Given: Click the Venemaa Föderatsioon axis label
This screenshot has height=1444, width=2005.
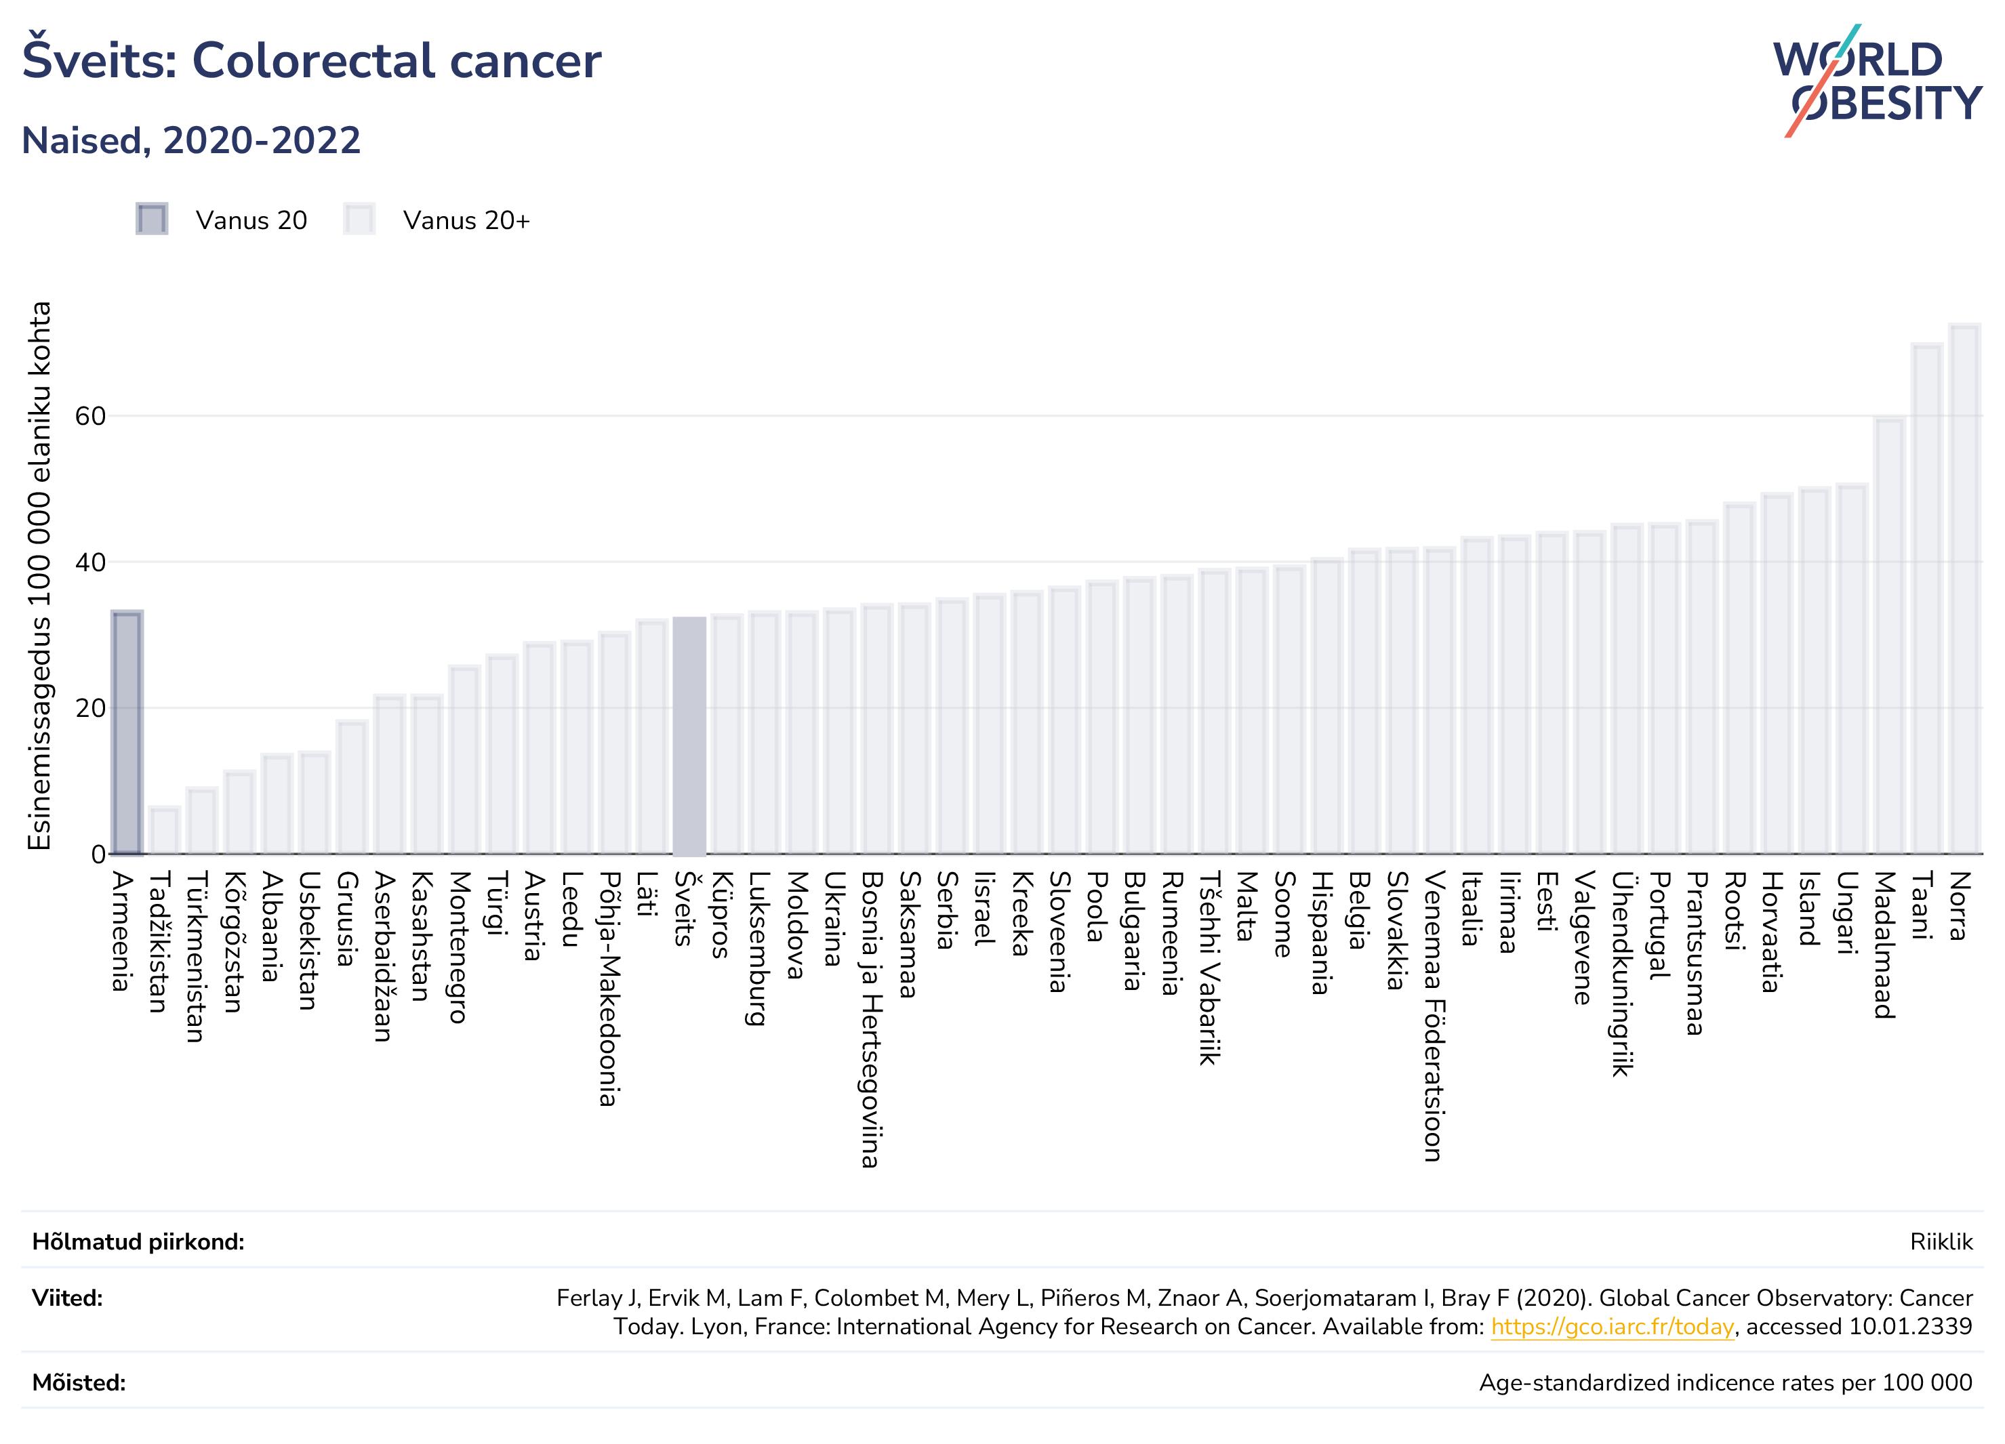Looking at the screenshot, I should click(x=1433, y=1016).
